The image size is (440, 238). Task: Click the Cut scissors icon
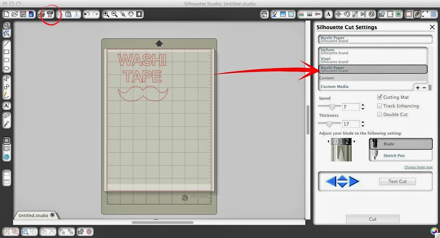[76, 14]
